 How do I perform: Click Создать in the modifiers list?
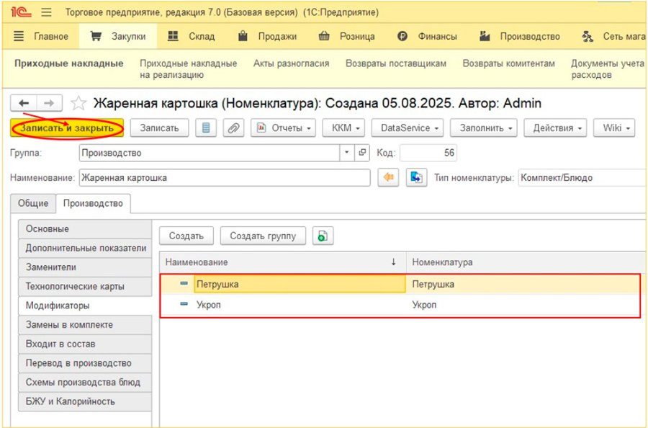tap(186, 236)
